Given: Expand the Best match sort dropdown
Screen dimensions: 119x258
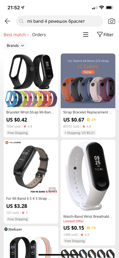Looking at the screenshot, I should (16, 35).
